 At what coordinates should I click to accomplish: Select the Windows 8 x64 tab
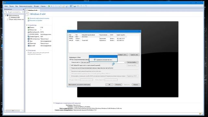(x=33, y=10)
